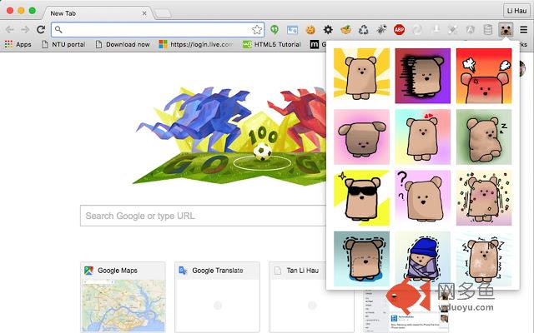This screenshot has height=333, width=534.
Task: Open the picture window extension icon
Action: [x=292, y=30]
